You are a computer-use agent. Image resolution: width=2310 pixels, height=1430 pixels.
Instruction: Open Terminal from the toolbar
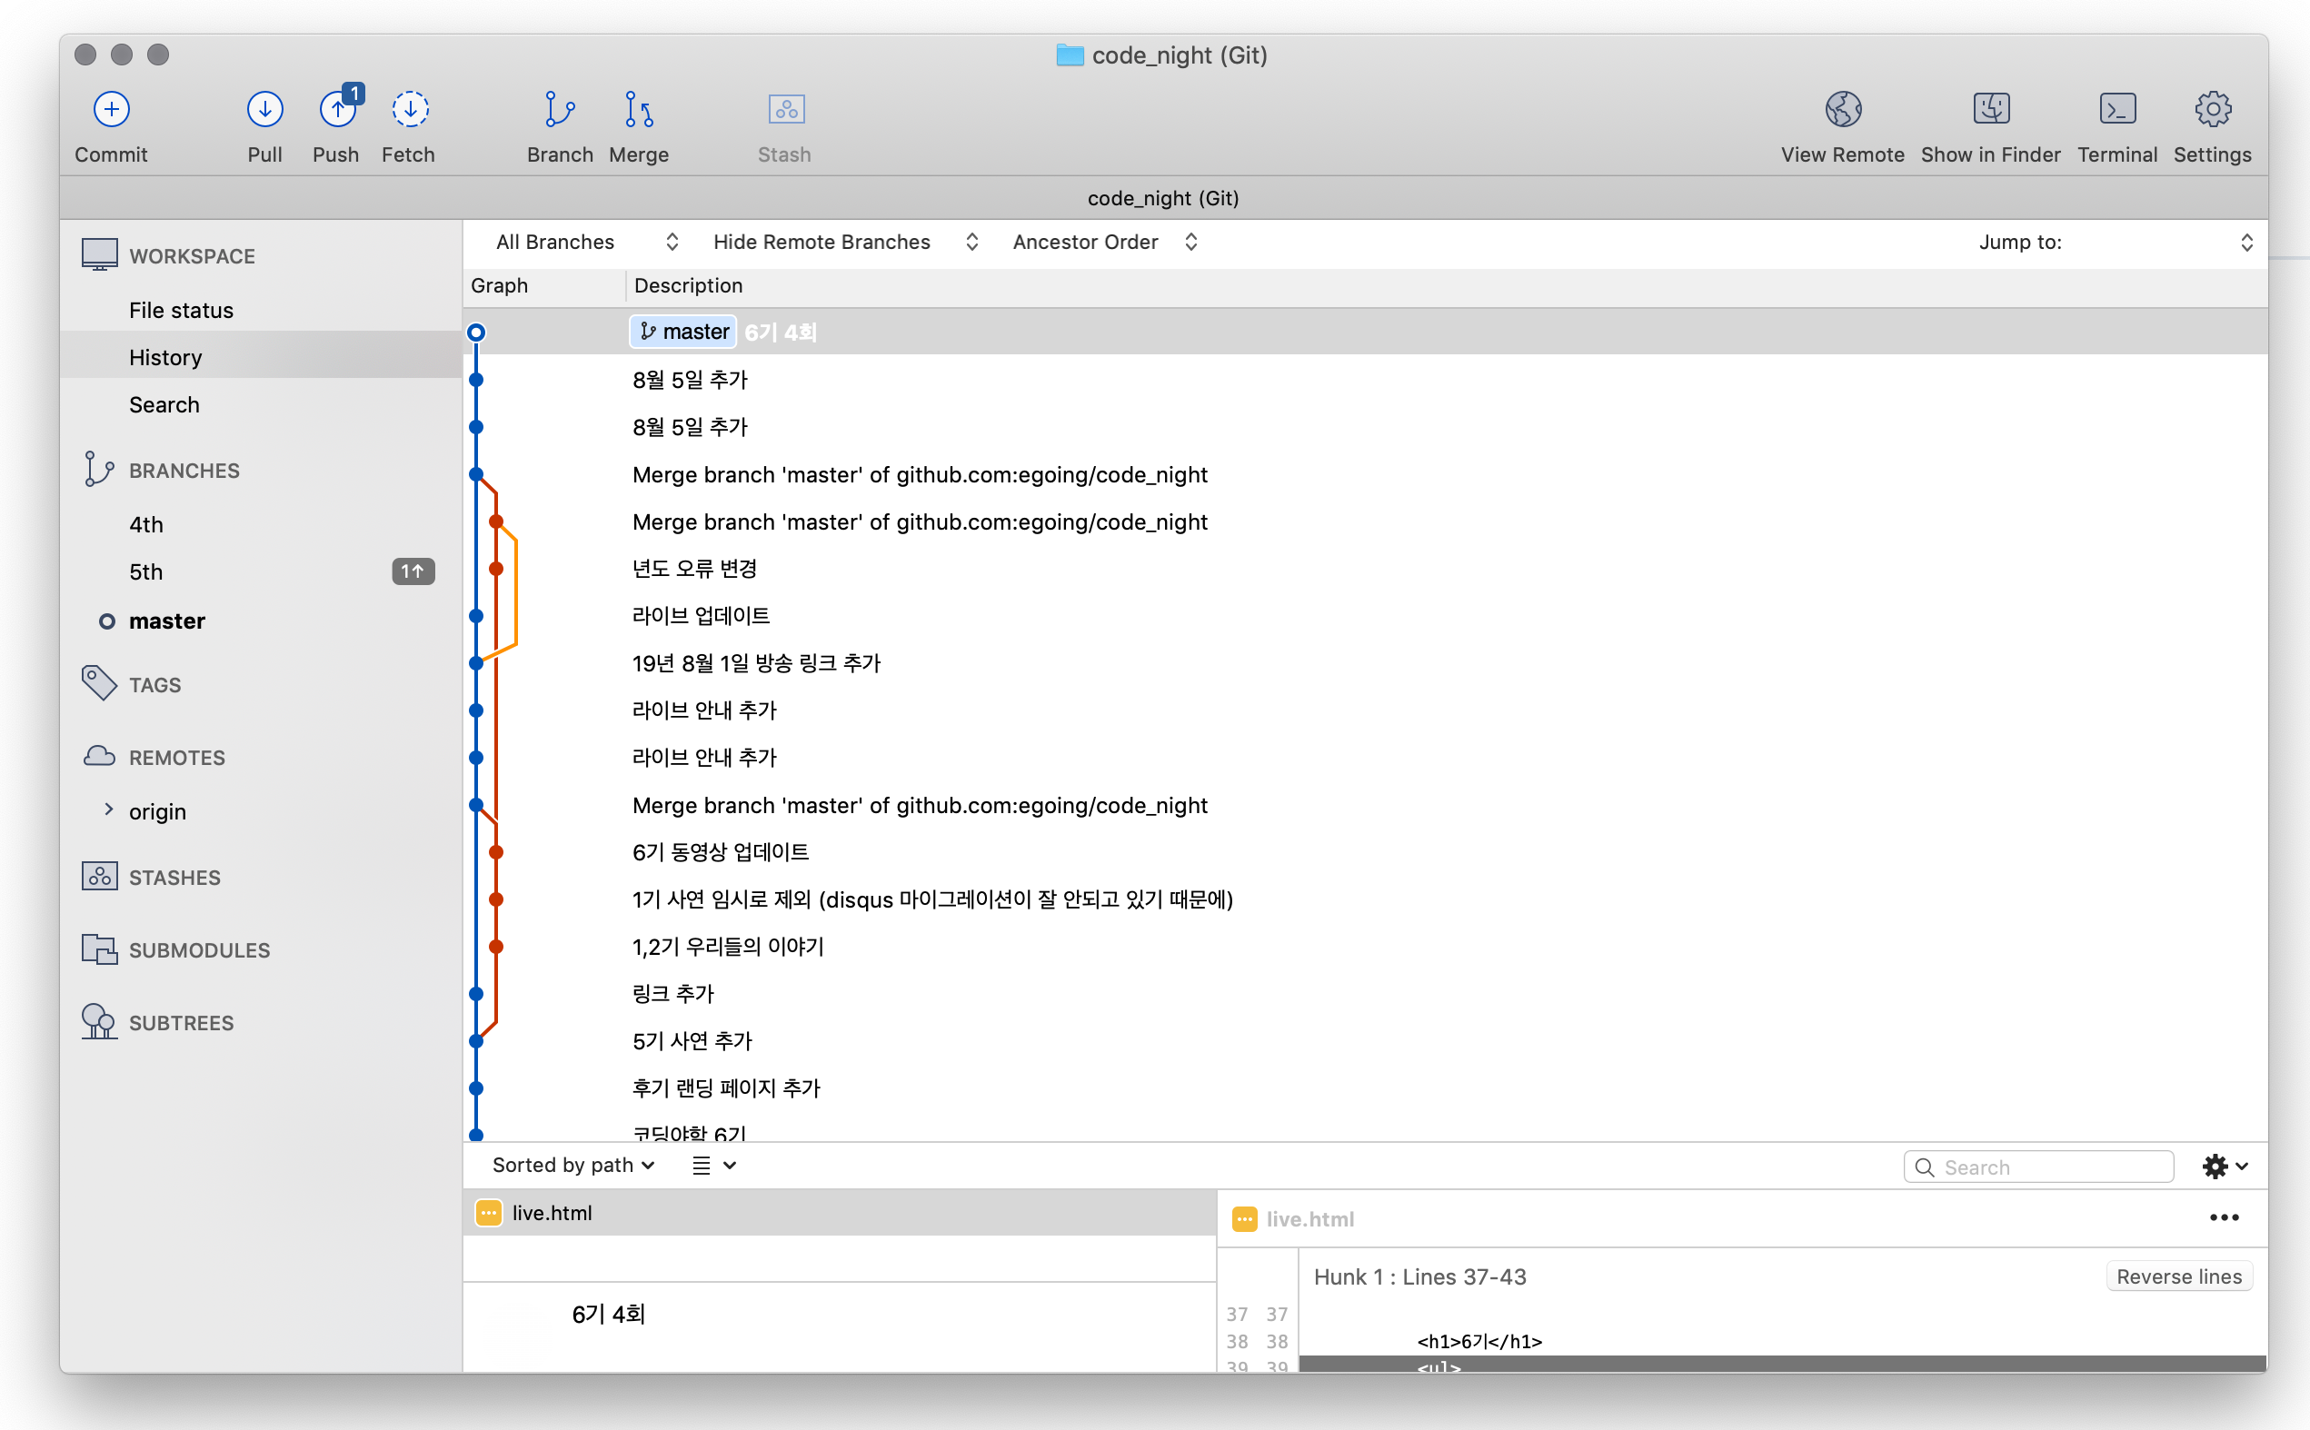(2117, 110)
